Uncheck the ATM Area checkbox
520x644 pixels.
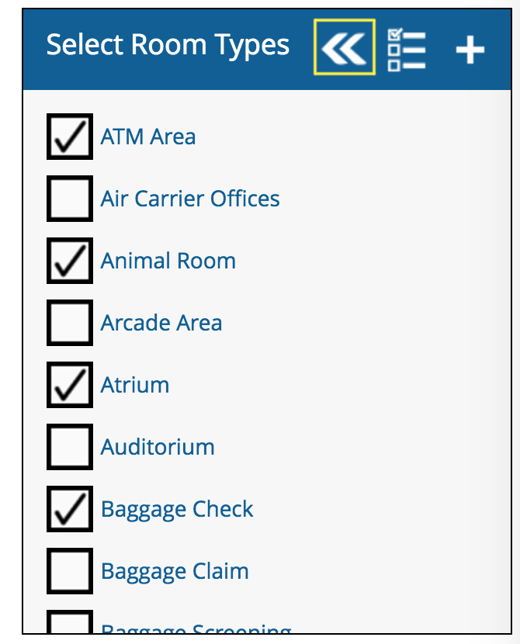tap(70, 137)
